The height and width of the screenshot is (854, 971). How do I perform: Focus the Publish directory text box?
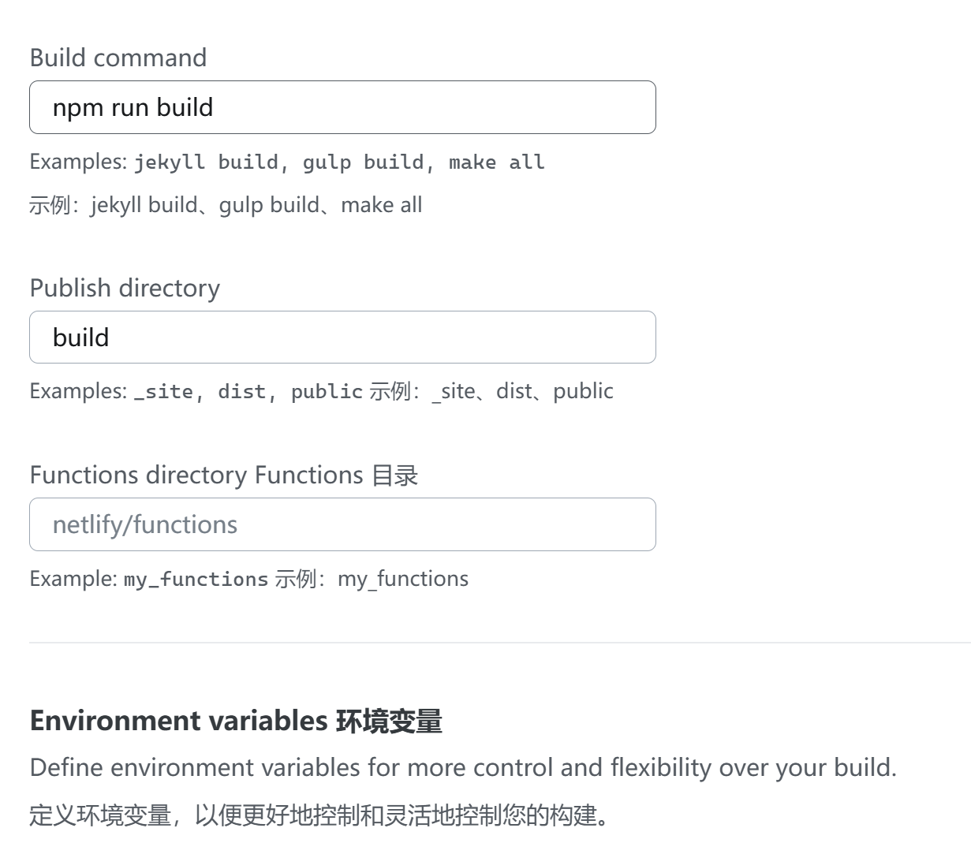(342, 337)
